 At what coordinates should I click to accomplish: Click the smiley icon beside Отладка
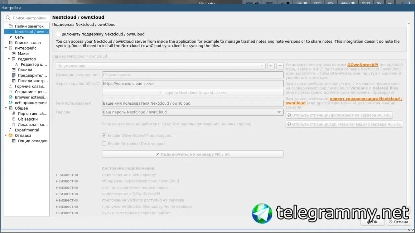(x=11, y=135)
